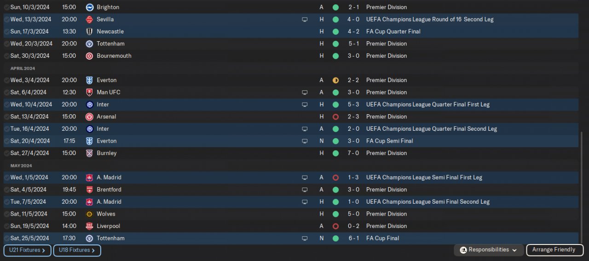Click the Newcastle club crest

(x=89, y=32)
